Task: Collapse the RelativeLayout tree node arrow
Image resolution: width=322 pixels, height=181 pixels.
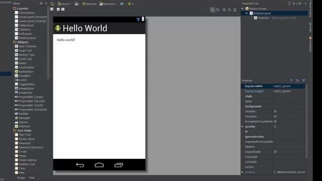Action: (x=247, y=14)
